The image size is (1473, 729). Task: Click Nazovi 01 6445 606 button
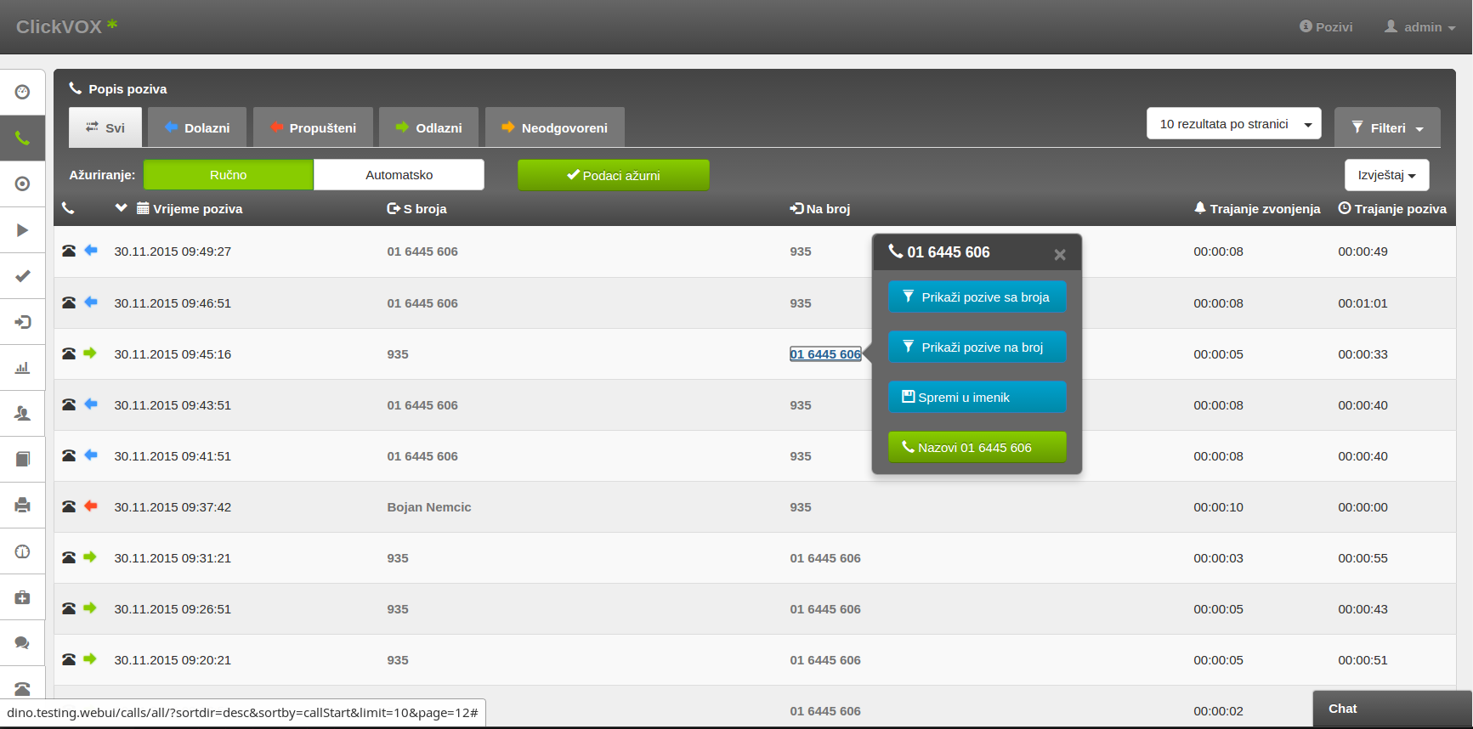977,448
